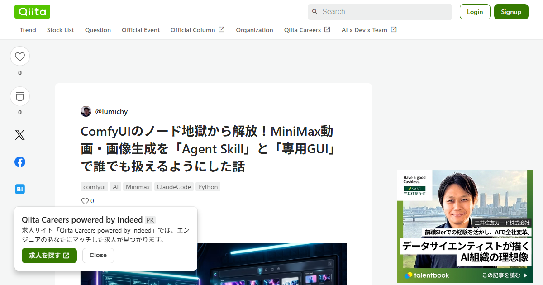Stock the article with the stock icon
This screenshot has width=543, height=285.
coord(20,96)
